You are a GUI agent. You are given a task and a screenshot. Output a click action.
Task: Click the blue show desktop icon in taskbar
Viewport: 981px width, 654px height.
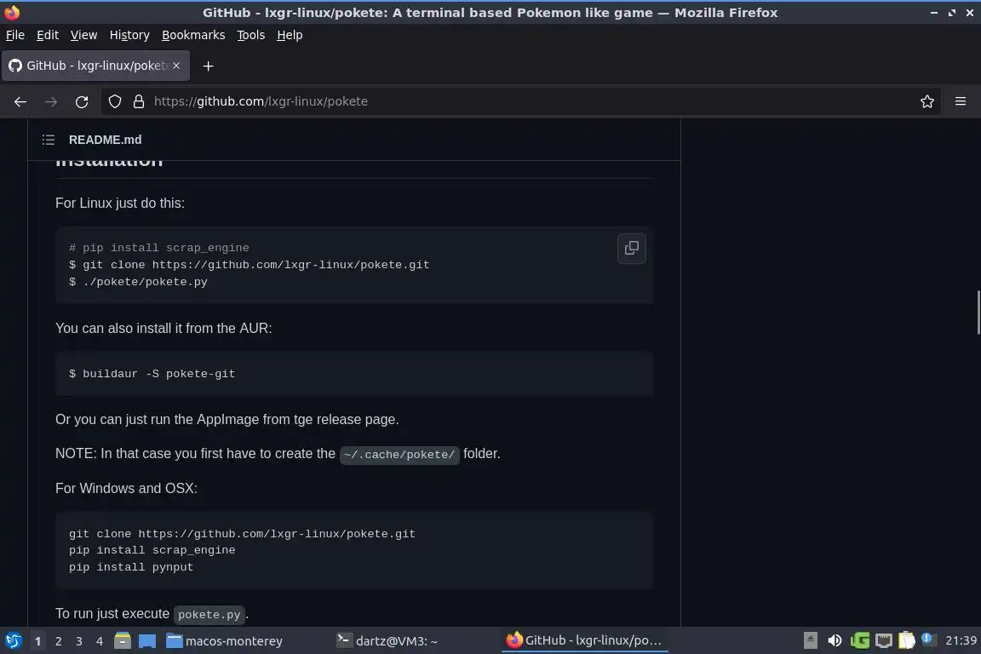pyautogui.click(x=147, y=641)
